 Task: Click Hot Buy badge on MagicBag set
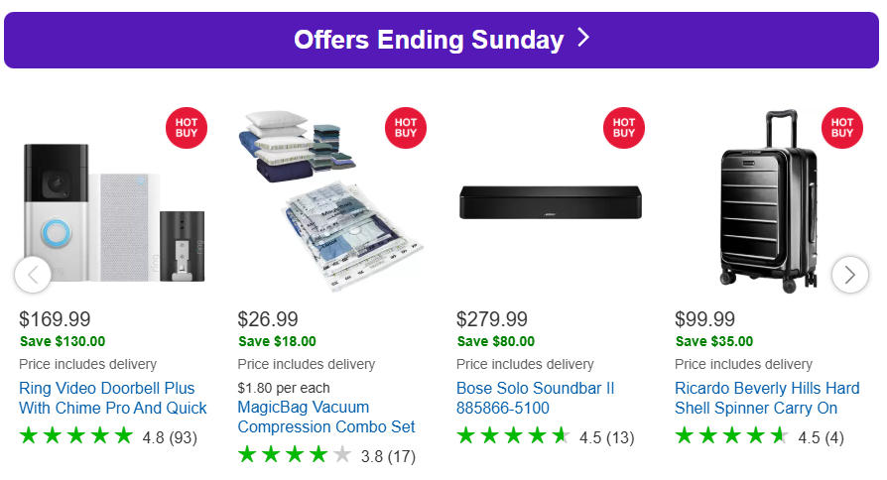[x=406, y=128]
